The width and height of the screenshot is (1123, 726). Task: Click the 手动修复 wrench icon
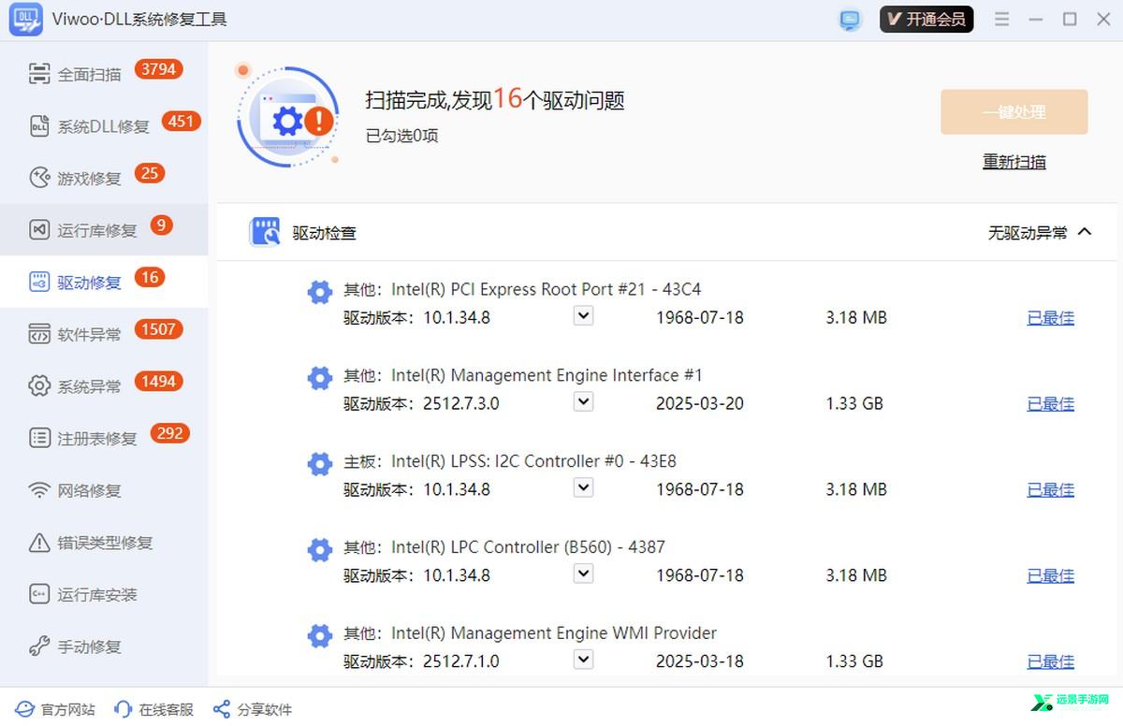(39, 646)
